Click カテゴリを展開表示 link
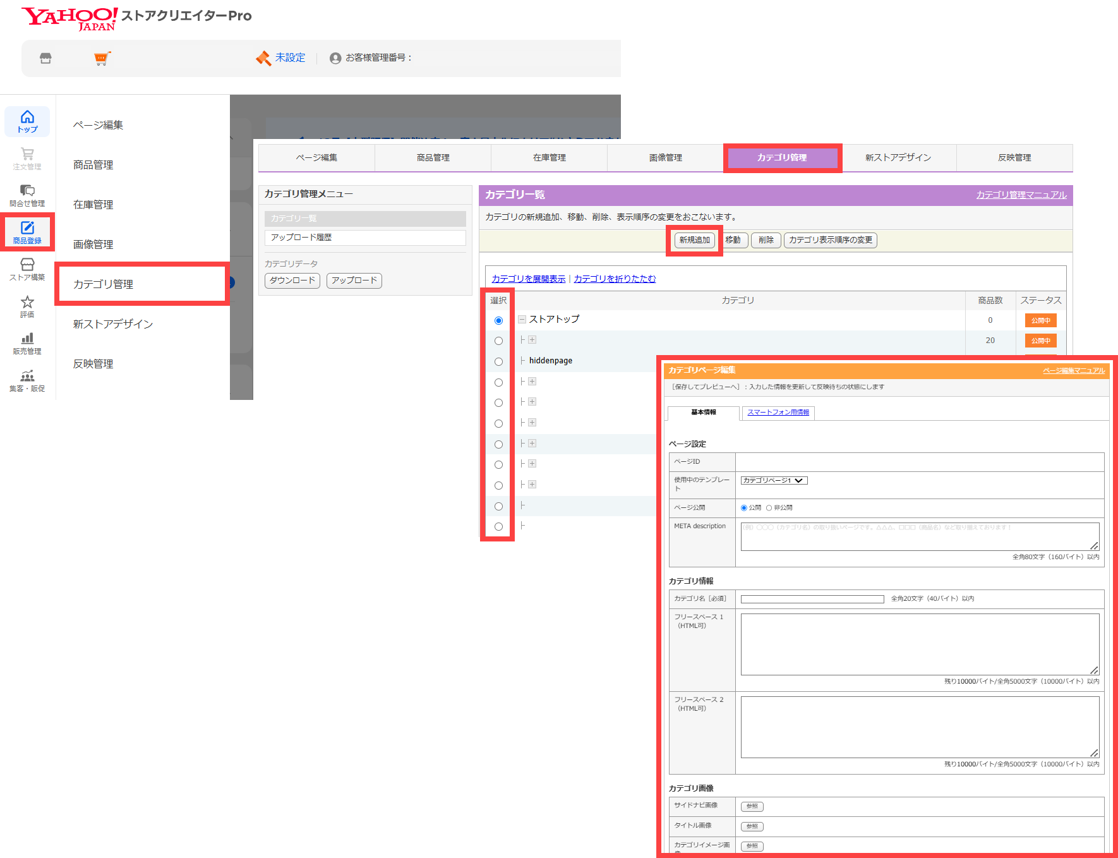 [529, 279]
